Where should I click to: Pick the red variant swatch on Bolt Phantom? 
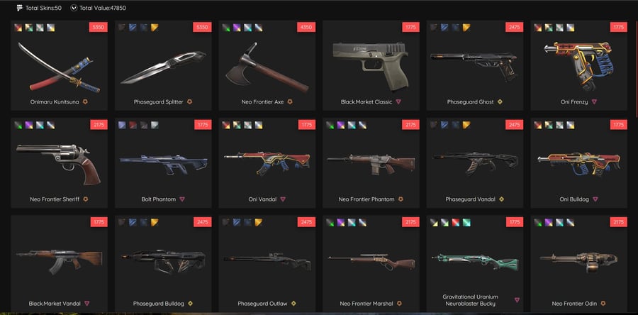[133, 125]
